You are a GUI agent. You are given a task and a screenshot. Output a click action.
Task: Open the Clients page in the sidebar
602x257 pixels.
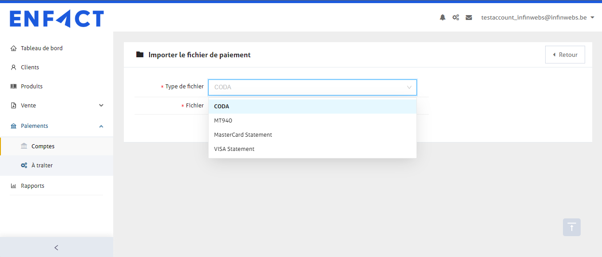point(30,67)
